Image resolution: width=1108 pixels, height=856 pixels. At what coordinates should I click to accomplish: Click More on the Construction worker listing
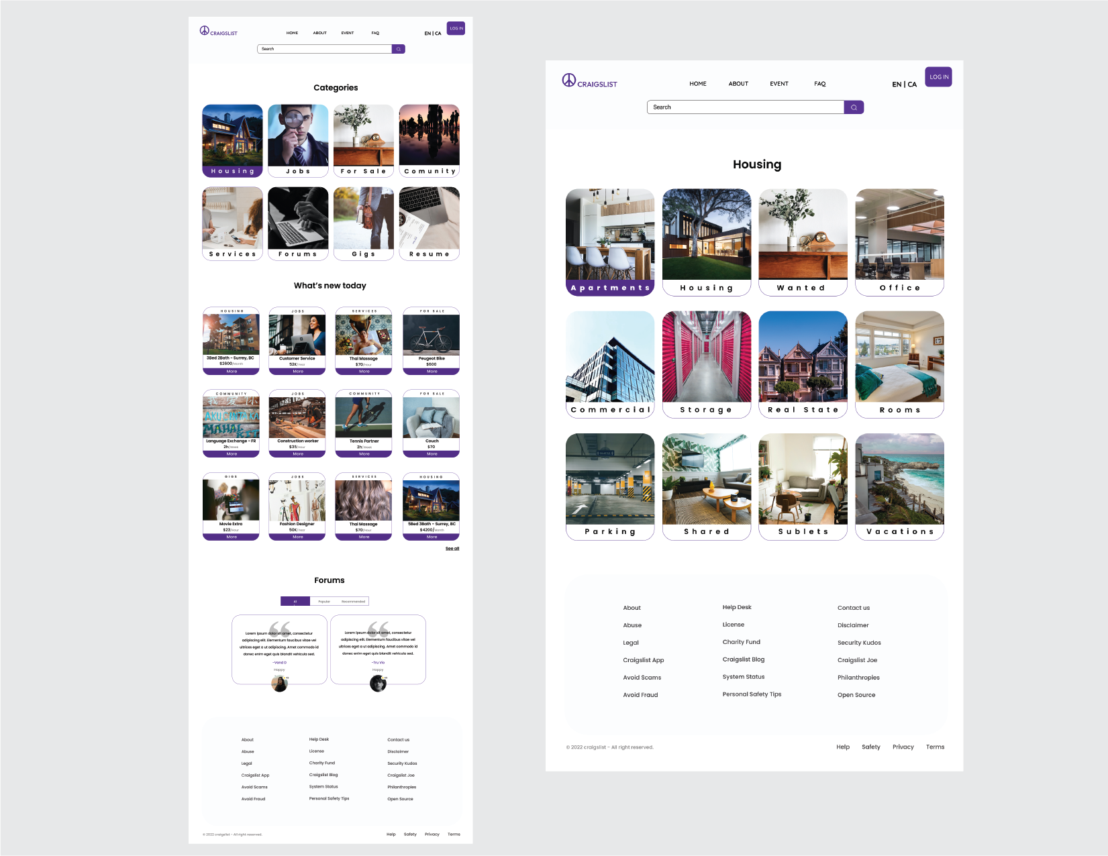[298, 453]
